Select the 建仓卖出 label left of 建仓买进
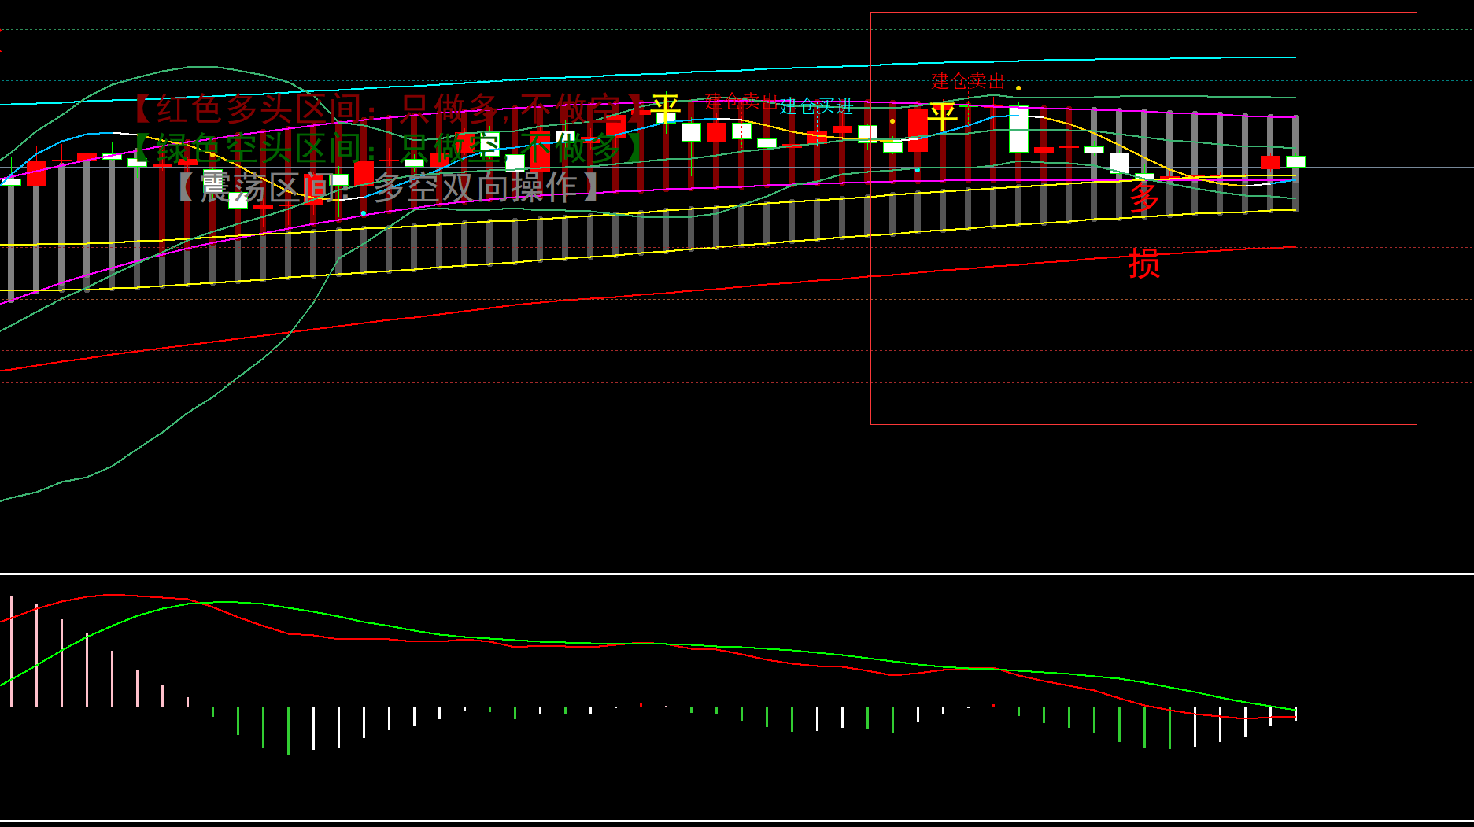Image resolution: width=1474 pixels, height=827 pixels. (x=740, y=101)
